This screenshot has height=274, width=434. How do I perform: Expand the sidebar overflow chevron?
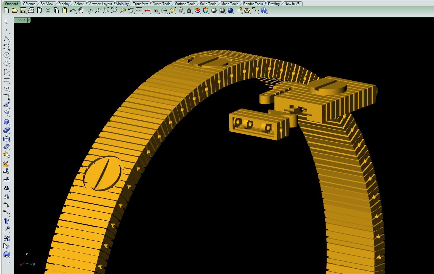(x=8, y=262)
